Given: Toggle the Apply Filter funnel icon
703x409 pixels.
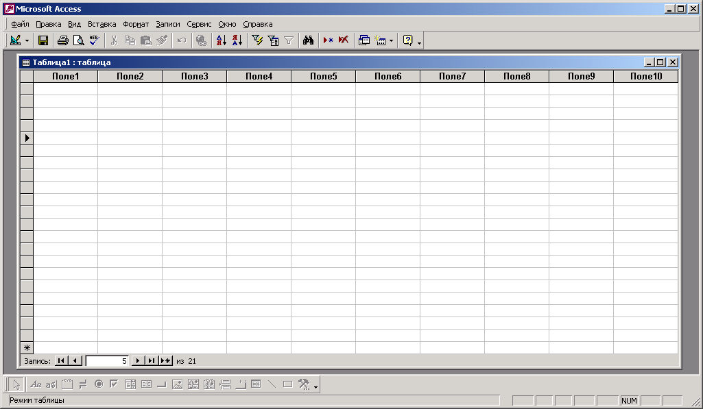Looking at the screenshot, I should [289, 40].
